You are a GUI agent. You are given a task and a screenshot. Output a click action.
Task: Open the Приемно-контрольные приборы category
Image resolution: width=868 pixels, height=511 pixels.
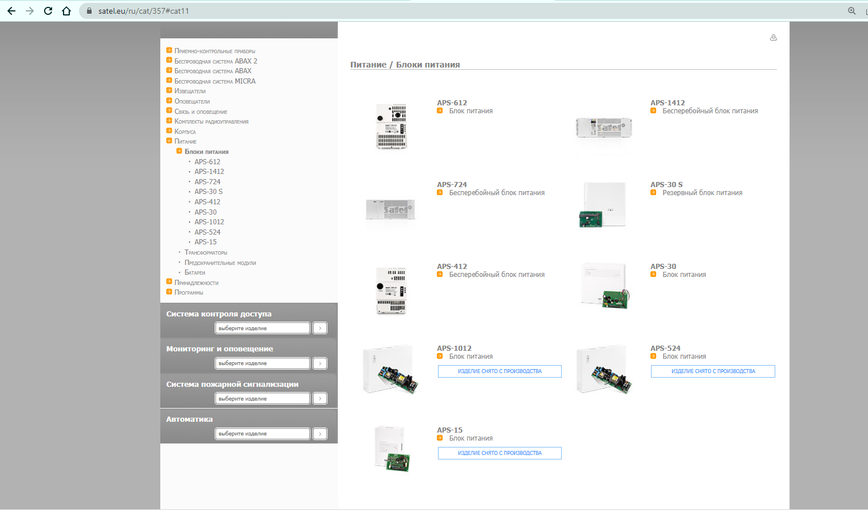coord(215,51)
